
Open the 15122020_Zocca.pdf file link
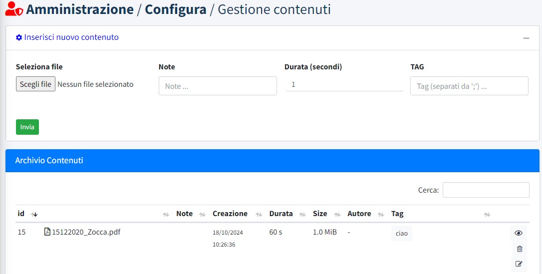pos(86,232)
